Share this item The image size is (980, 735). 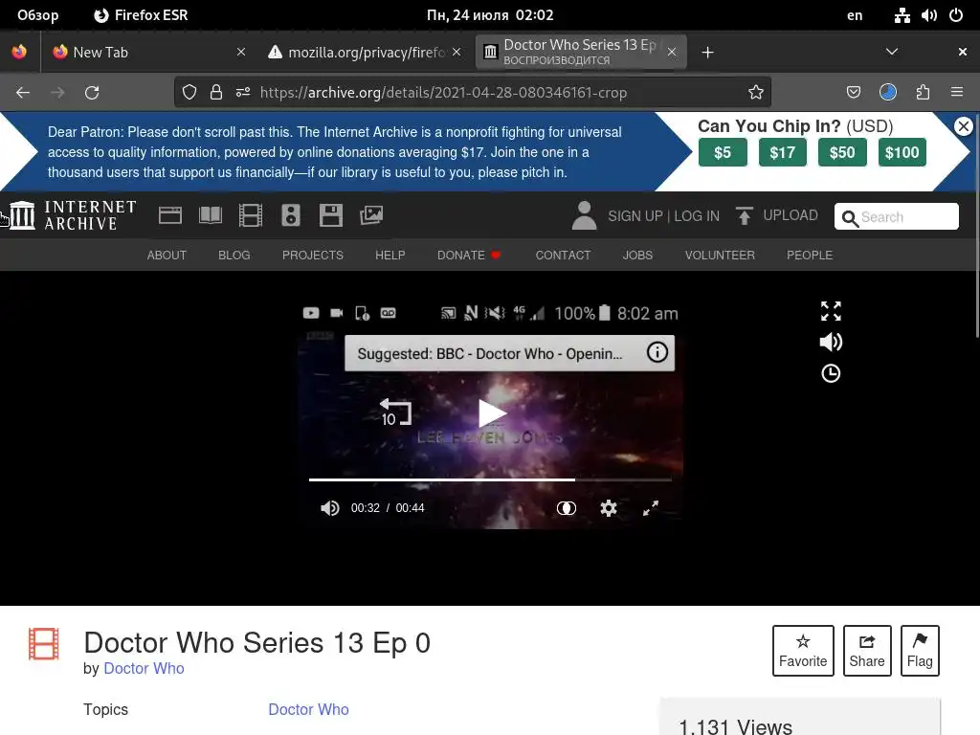(867, 651)
